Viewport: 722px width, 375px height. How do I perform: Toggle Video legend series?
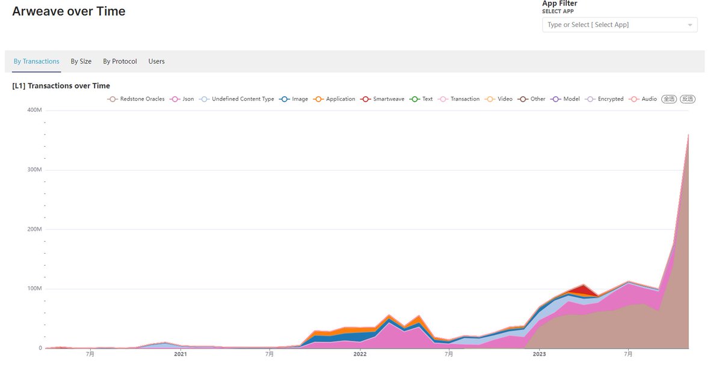click(x=499, y=99)
